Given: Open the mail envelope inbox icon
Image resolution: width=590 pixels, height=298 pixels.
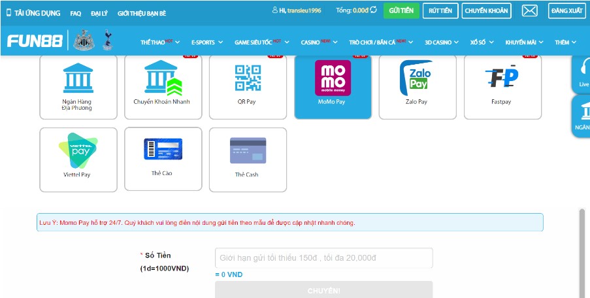Looking at the screenshot, I should point(529,10).
